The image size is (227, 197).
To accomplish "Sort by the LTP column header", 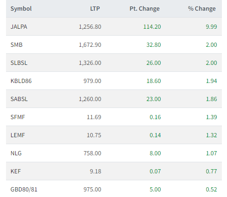I will [95, 9].
